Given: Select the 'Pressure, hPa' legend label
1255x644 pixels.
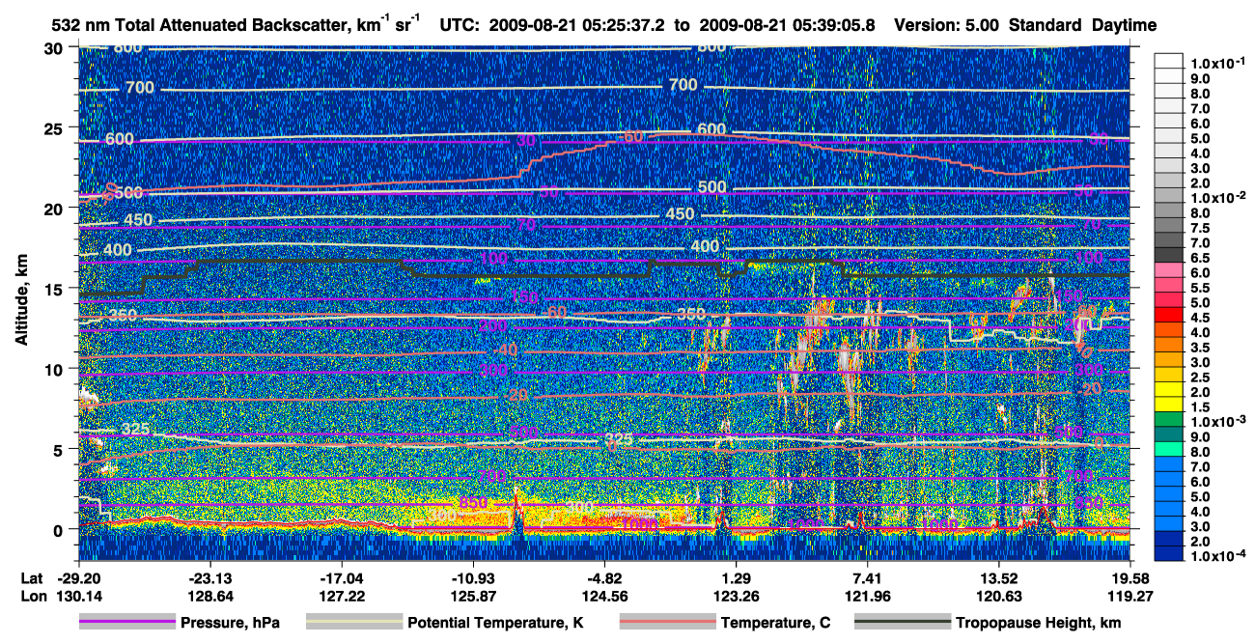Looking at the screenshot, I should [230, 624].
